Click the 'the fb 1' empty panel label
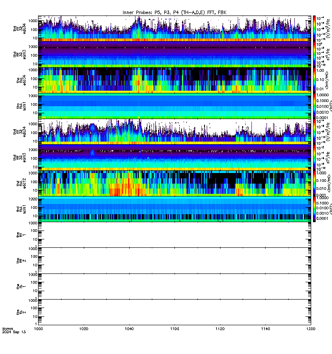332x354 pixels. click(21, 287)
